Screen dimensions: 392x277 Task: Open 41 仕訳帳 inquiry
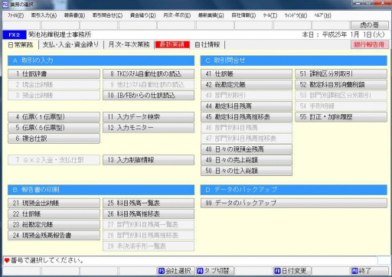247,74
